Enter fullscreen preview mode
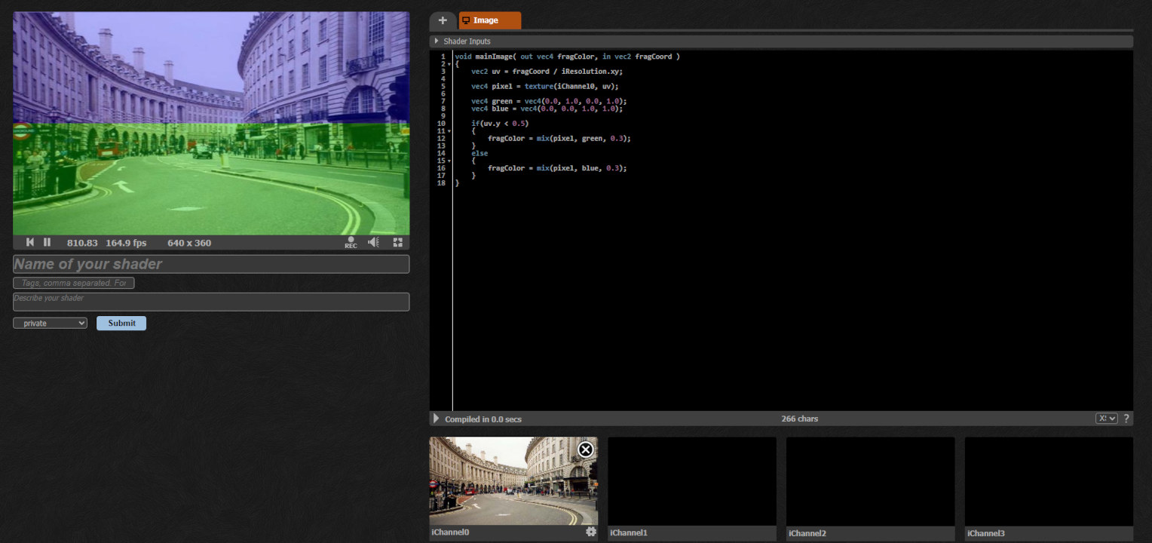 point(397,242)
